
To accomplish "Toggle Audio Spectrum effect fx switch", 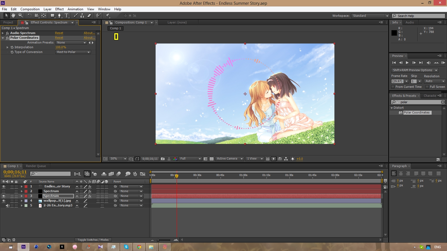I will pos(8,33).
